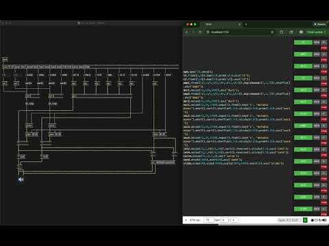Viewport: 329px width, 246px height.
Task: Stop the dur1 pattern with its red button
Action: pyautogui.click(x=324, y=72)
